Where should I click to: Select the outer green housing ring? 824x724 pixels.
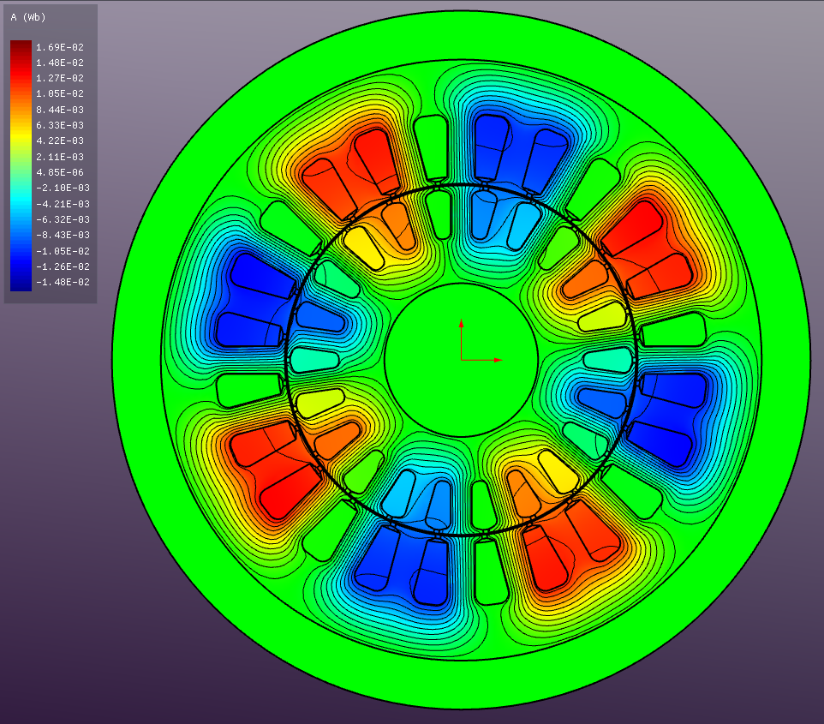tap(137, 360)
